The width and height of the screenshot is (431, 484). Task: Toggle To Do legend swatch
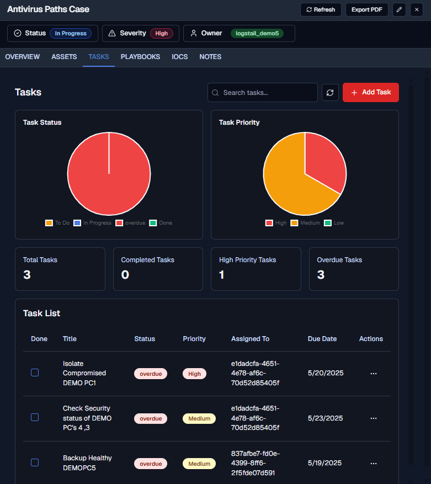coord(49,223)
